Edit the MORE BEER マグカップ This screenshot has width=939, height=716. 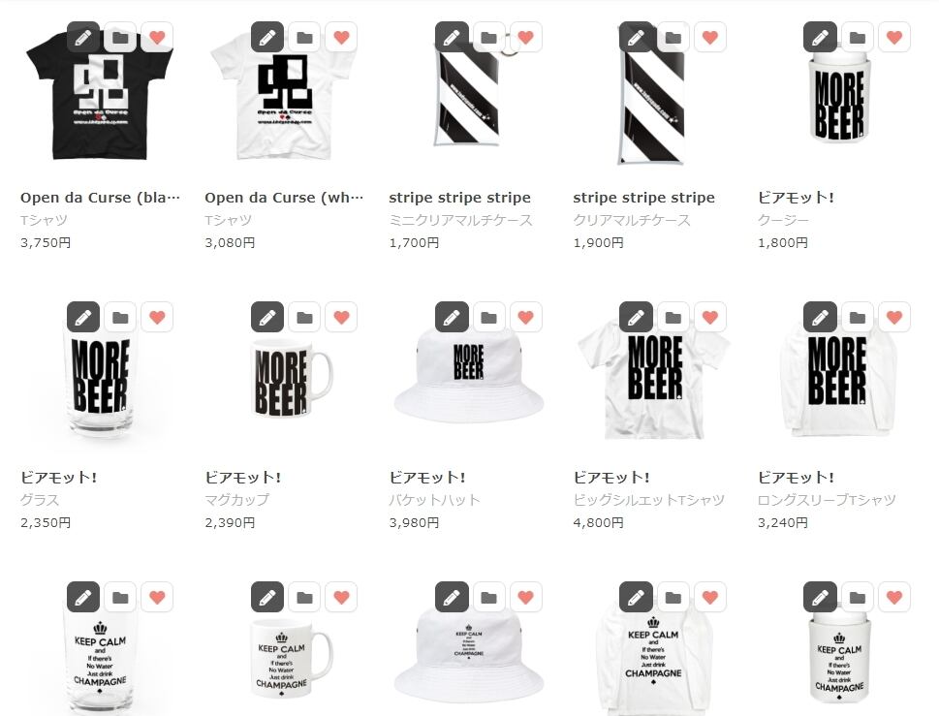pos(267,317)
